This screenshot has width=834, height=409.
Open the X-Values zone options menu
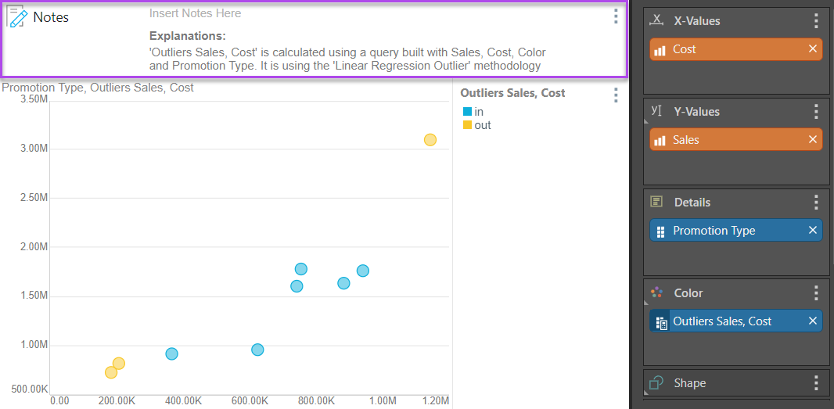(x=816, y=21)
